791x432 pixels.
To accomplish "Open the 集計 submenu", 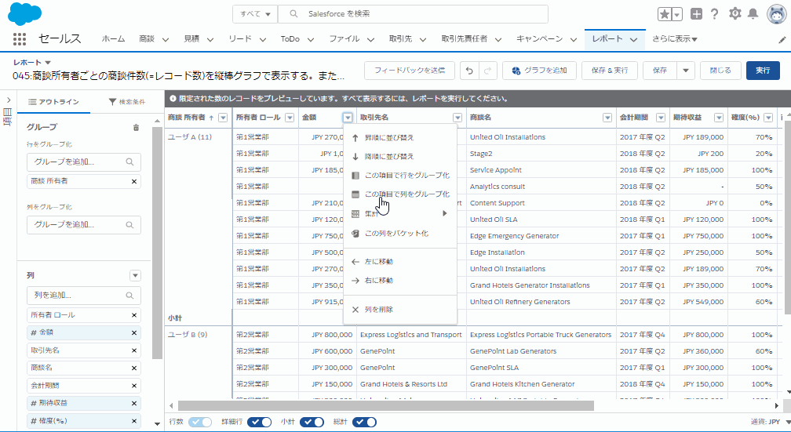I will 400,214.
